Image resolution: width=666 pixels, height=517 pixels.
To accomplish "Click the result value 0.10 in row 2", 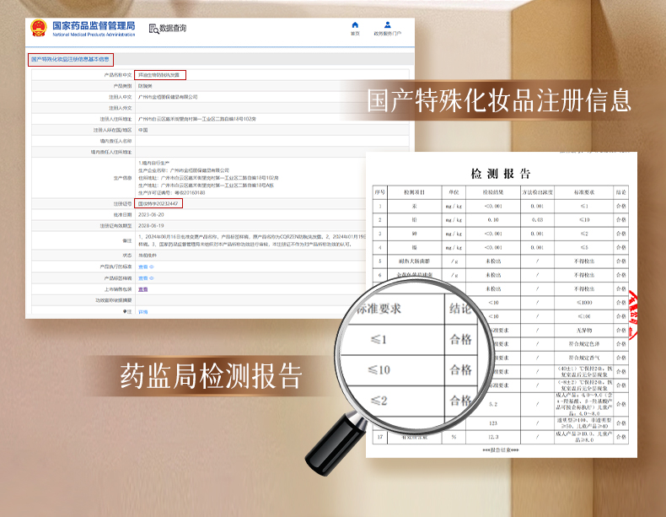I will pyautogui.click(x=492, y=220).
